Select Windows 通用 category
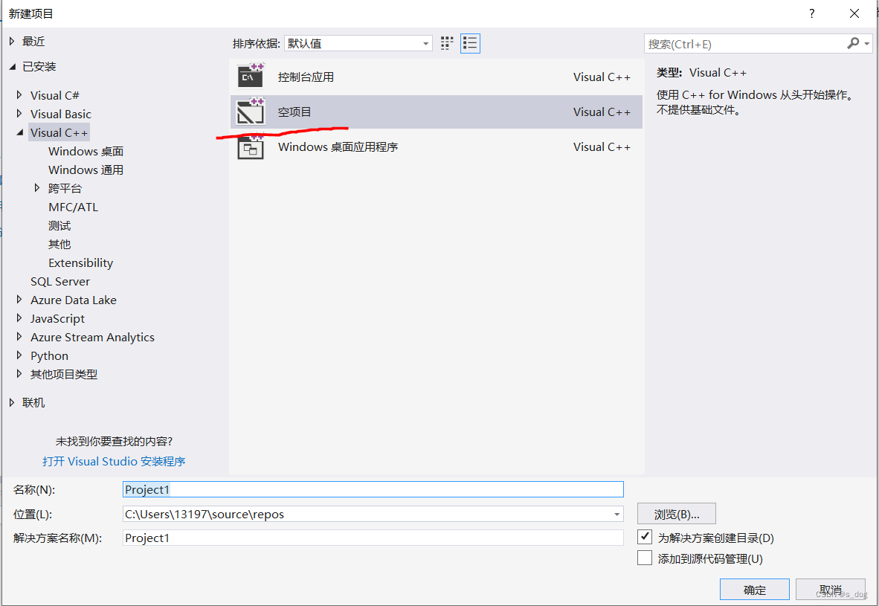The width and height of the screenshot is (879, 606). [x=86, y=170]
